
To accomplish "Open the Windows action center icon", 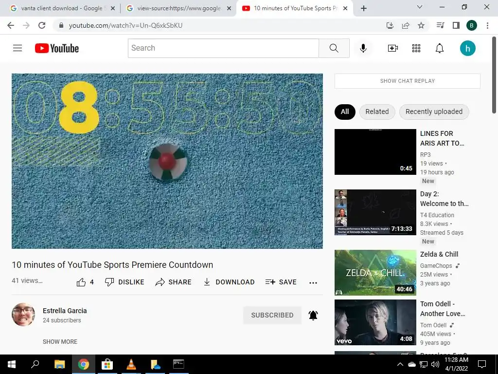I will 482,364.
